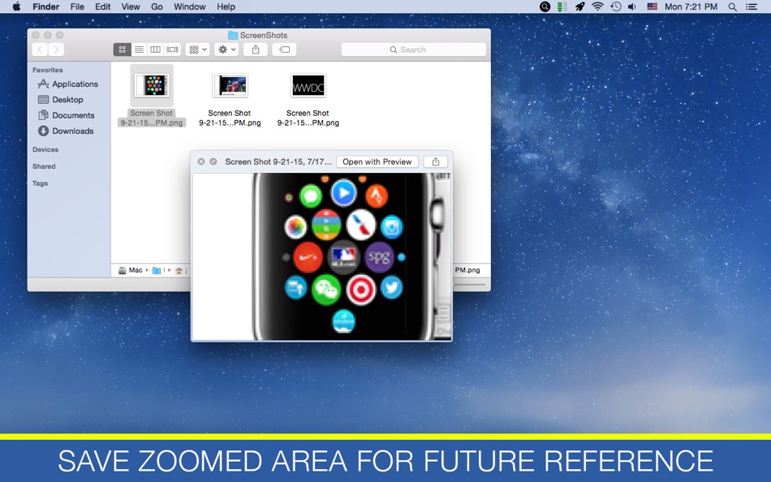Switch Finder to Cover Flow view
Screen dimensions: 771x482
coord(172,49)
